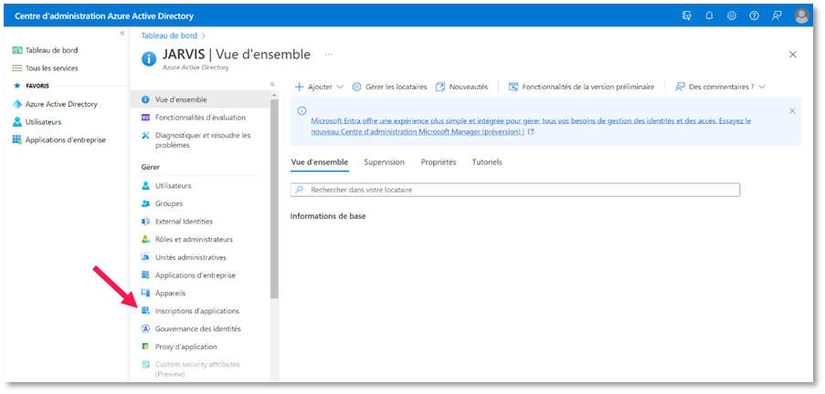Open the header feedback person icon

click(777, 16)
